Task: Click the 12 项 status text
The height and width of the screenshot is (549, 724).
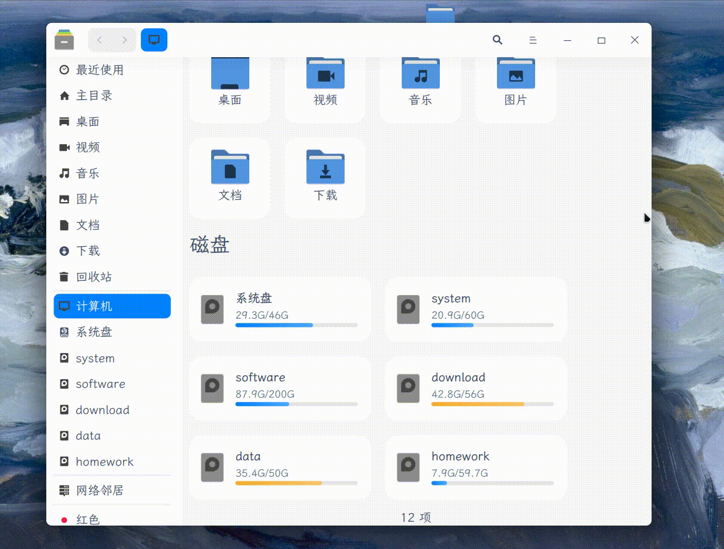Action: point(415,517)
